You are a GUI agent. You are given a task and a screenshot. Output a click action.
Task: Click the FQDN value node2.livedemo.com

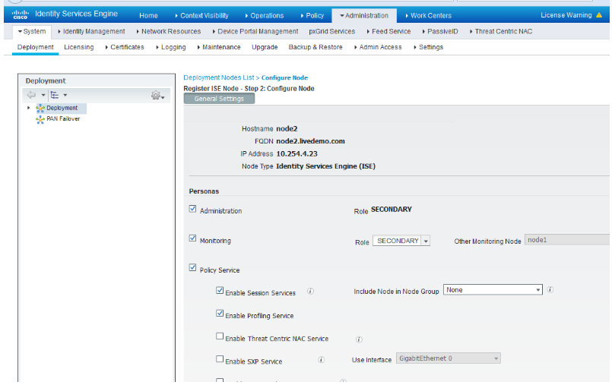(311, 141)
